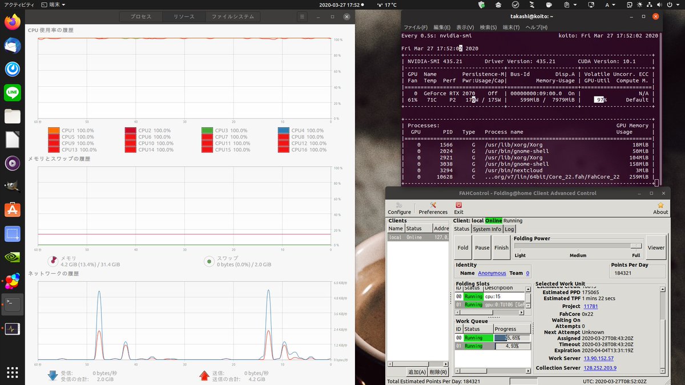Open the screenshot tool in dock
Viewport: 685px width, 385px height.
[13, 234]
